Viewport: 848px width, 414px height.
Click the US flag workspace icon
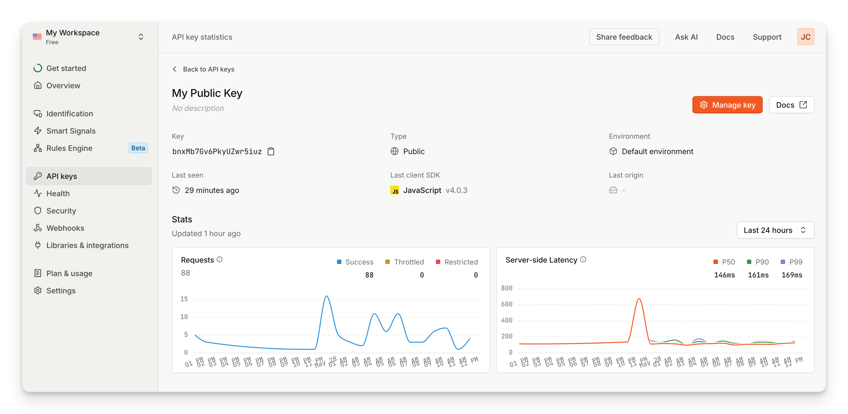37,37
